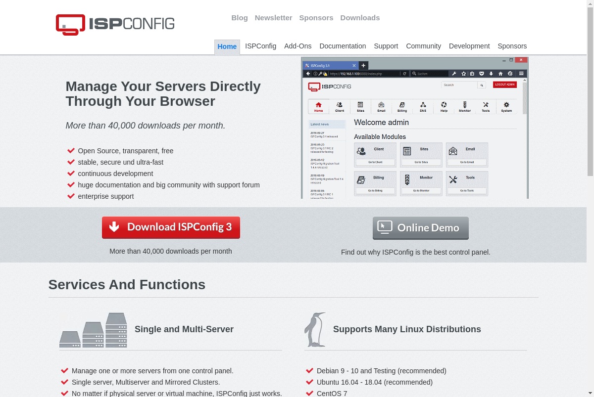Click "Manage one or more servers from one control panel."
The height and width of the screenshot is (397, 594).
[x=152, y=371]
